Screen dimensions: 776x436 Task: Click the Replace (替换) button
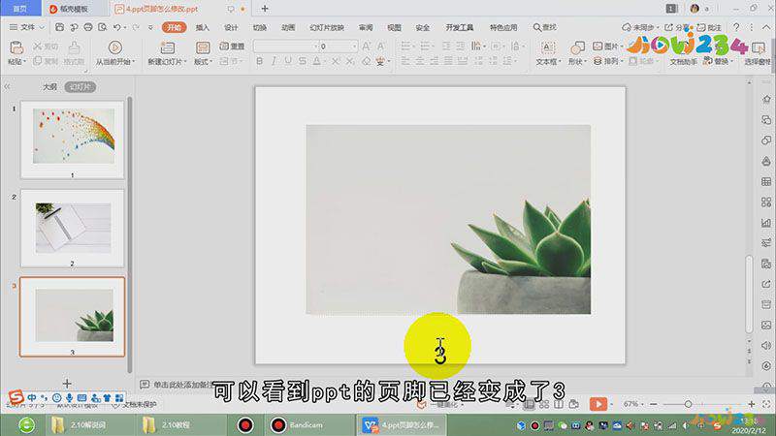[x=716, y=61]
